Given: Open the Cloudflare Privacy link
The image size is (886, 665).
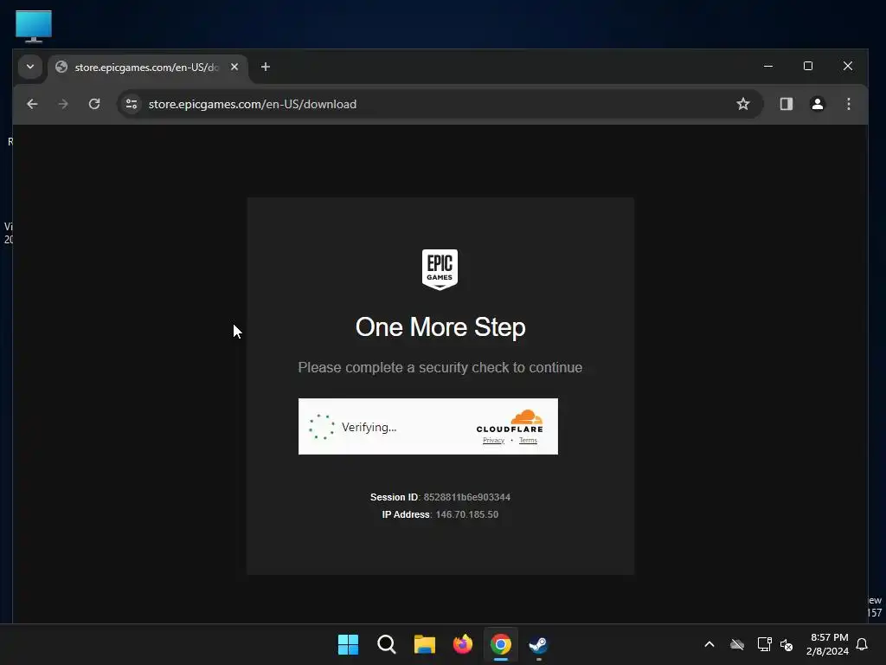Looking at the screenshot, I should tap(494, 441).
